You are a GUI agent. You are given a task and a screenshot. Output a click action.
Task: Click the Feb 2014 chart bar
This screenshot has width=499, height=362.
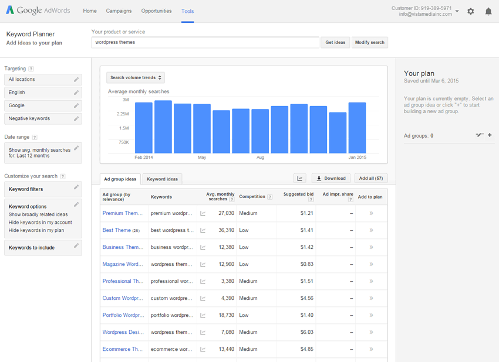coord(144,128)
